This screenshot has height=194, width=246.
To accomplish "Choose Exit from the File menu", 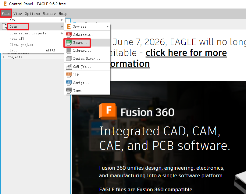I will point(33,50).
